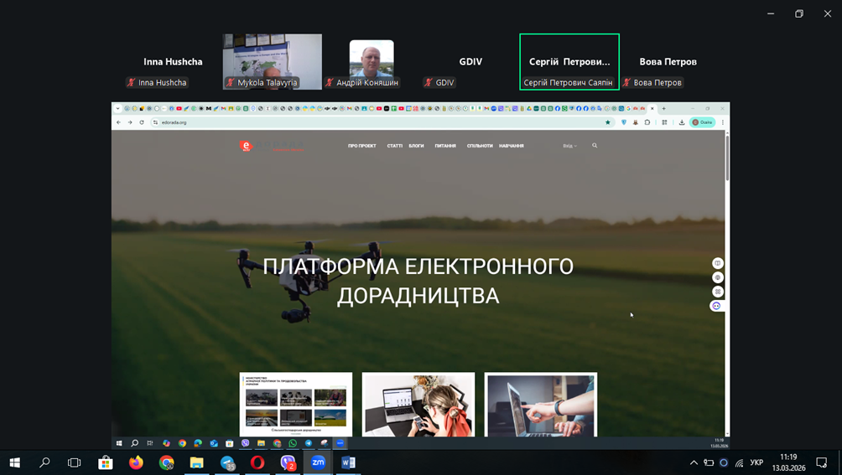This screenshot has width=842, height=475.
Task: Launch File Explorer from the taskbar
Action: (x=197, y=462)
